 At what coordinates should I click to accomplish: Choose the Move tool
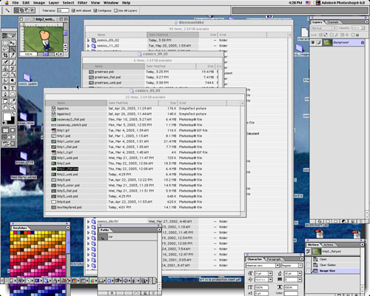(x=13, y=43)
